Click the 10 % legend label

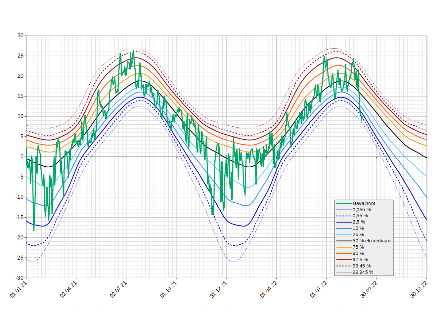(x=358, y=228)
